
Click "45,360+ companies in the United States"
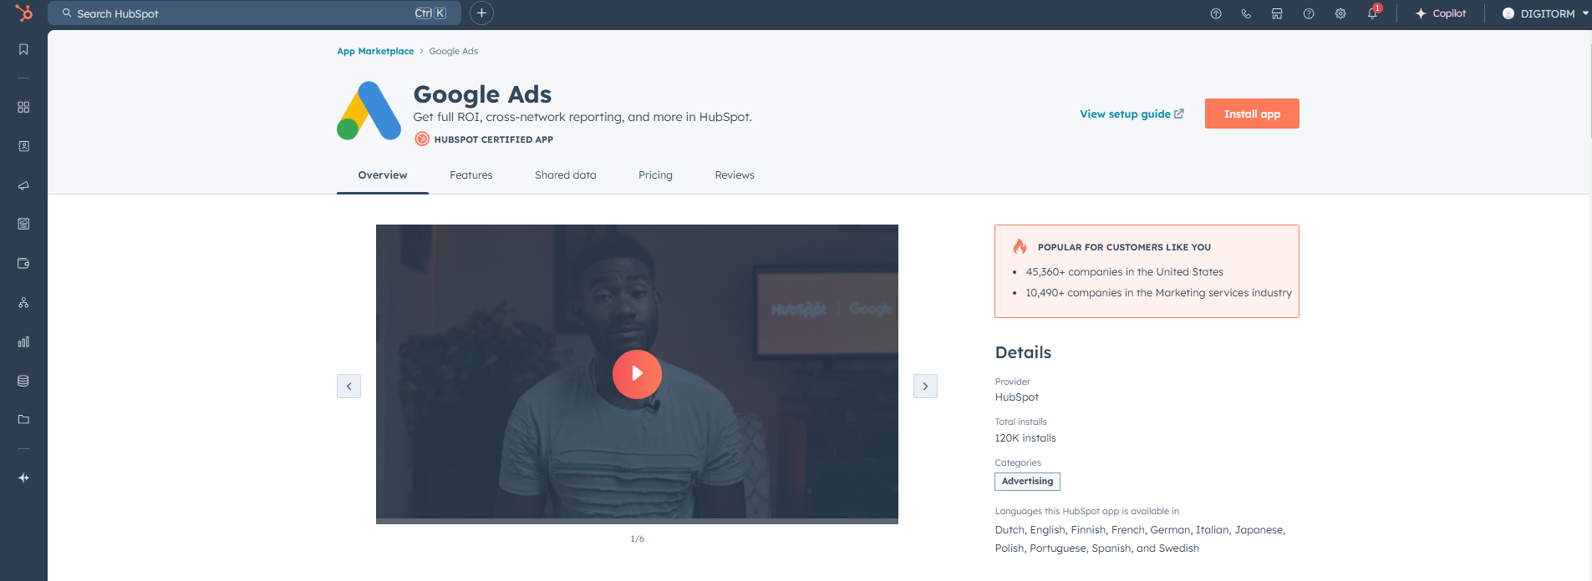tap(1124, 272)
